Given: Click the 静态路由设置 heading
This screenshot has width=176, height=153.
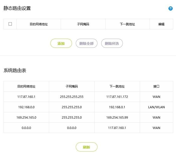Looking at the screenshot, I should (x=17, y=8).
